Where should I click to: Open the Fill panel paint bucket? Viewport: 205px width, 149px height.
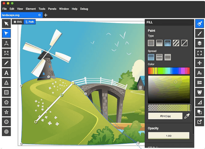pos(199,24)
